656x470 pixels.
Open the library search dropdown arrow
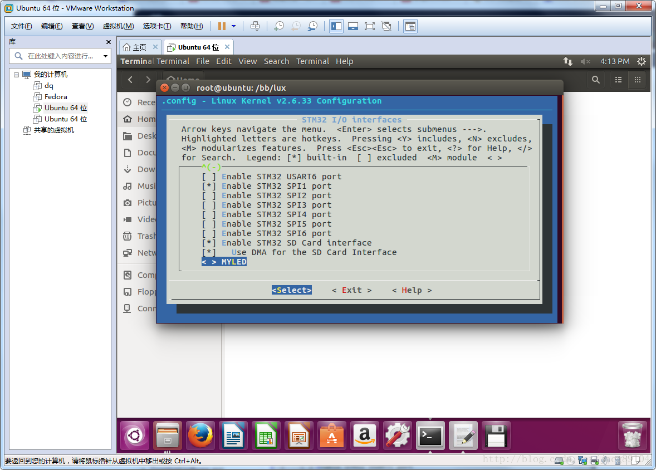point(105,56)
